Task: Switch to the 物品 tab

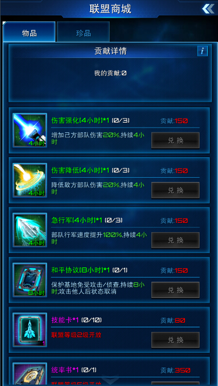Action: click(29, 32)
